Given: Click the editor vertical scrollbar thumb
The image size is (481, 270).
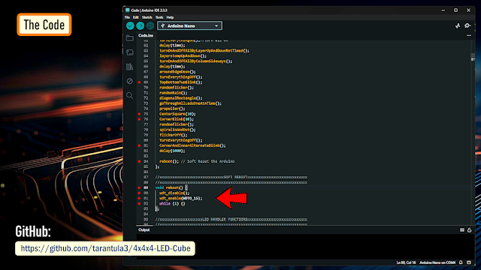Looking at the screenshot, I should pyautogui.click(x=473, y=57).
